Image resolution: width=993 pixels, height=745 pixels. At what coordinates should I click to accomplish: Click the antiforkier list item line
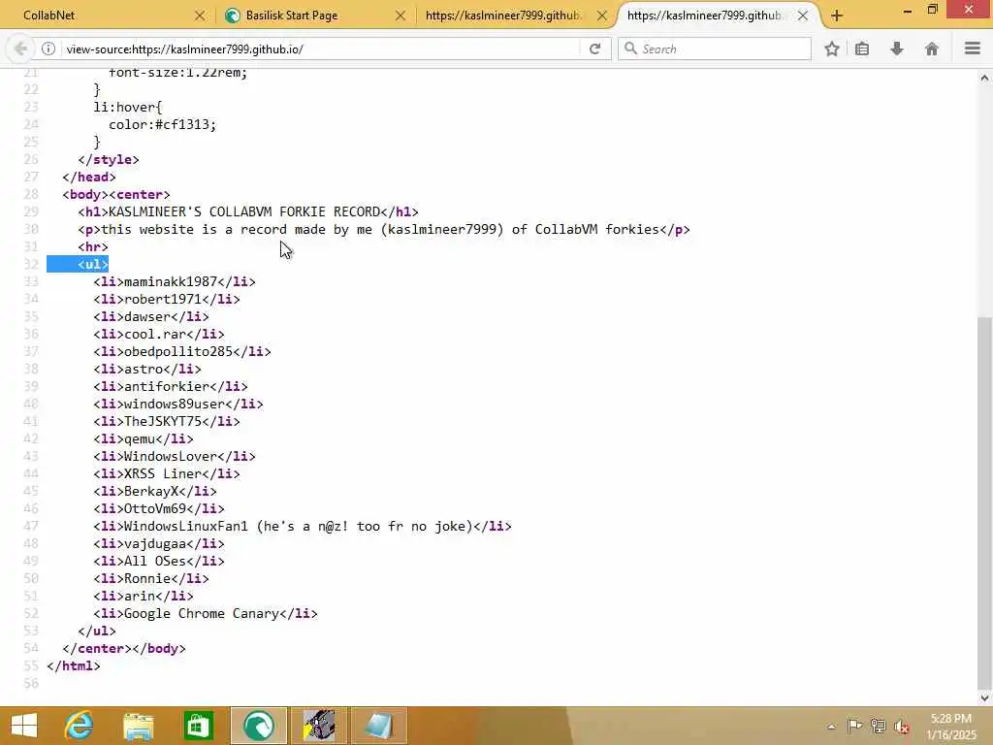click(171, 386)
